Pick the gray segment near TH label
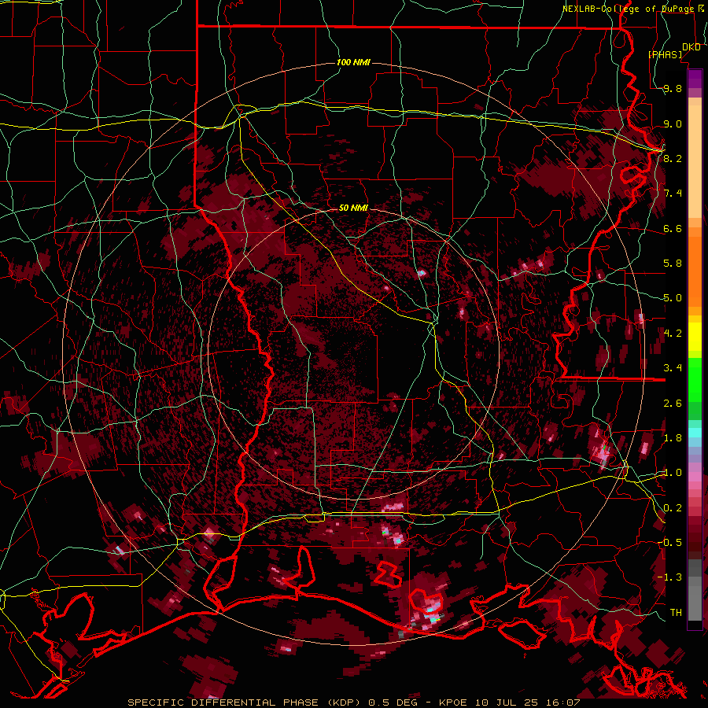 click(x=695, y=603)
